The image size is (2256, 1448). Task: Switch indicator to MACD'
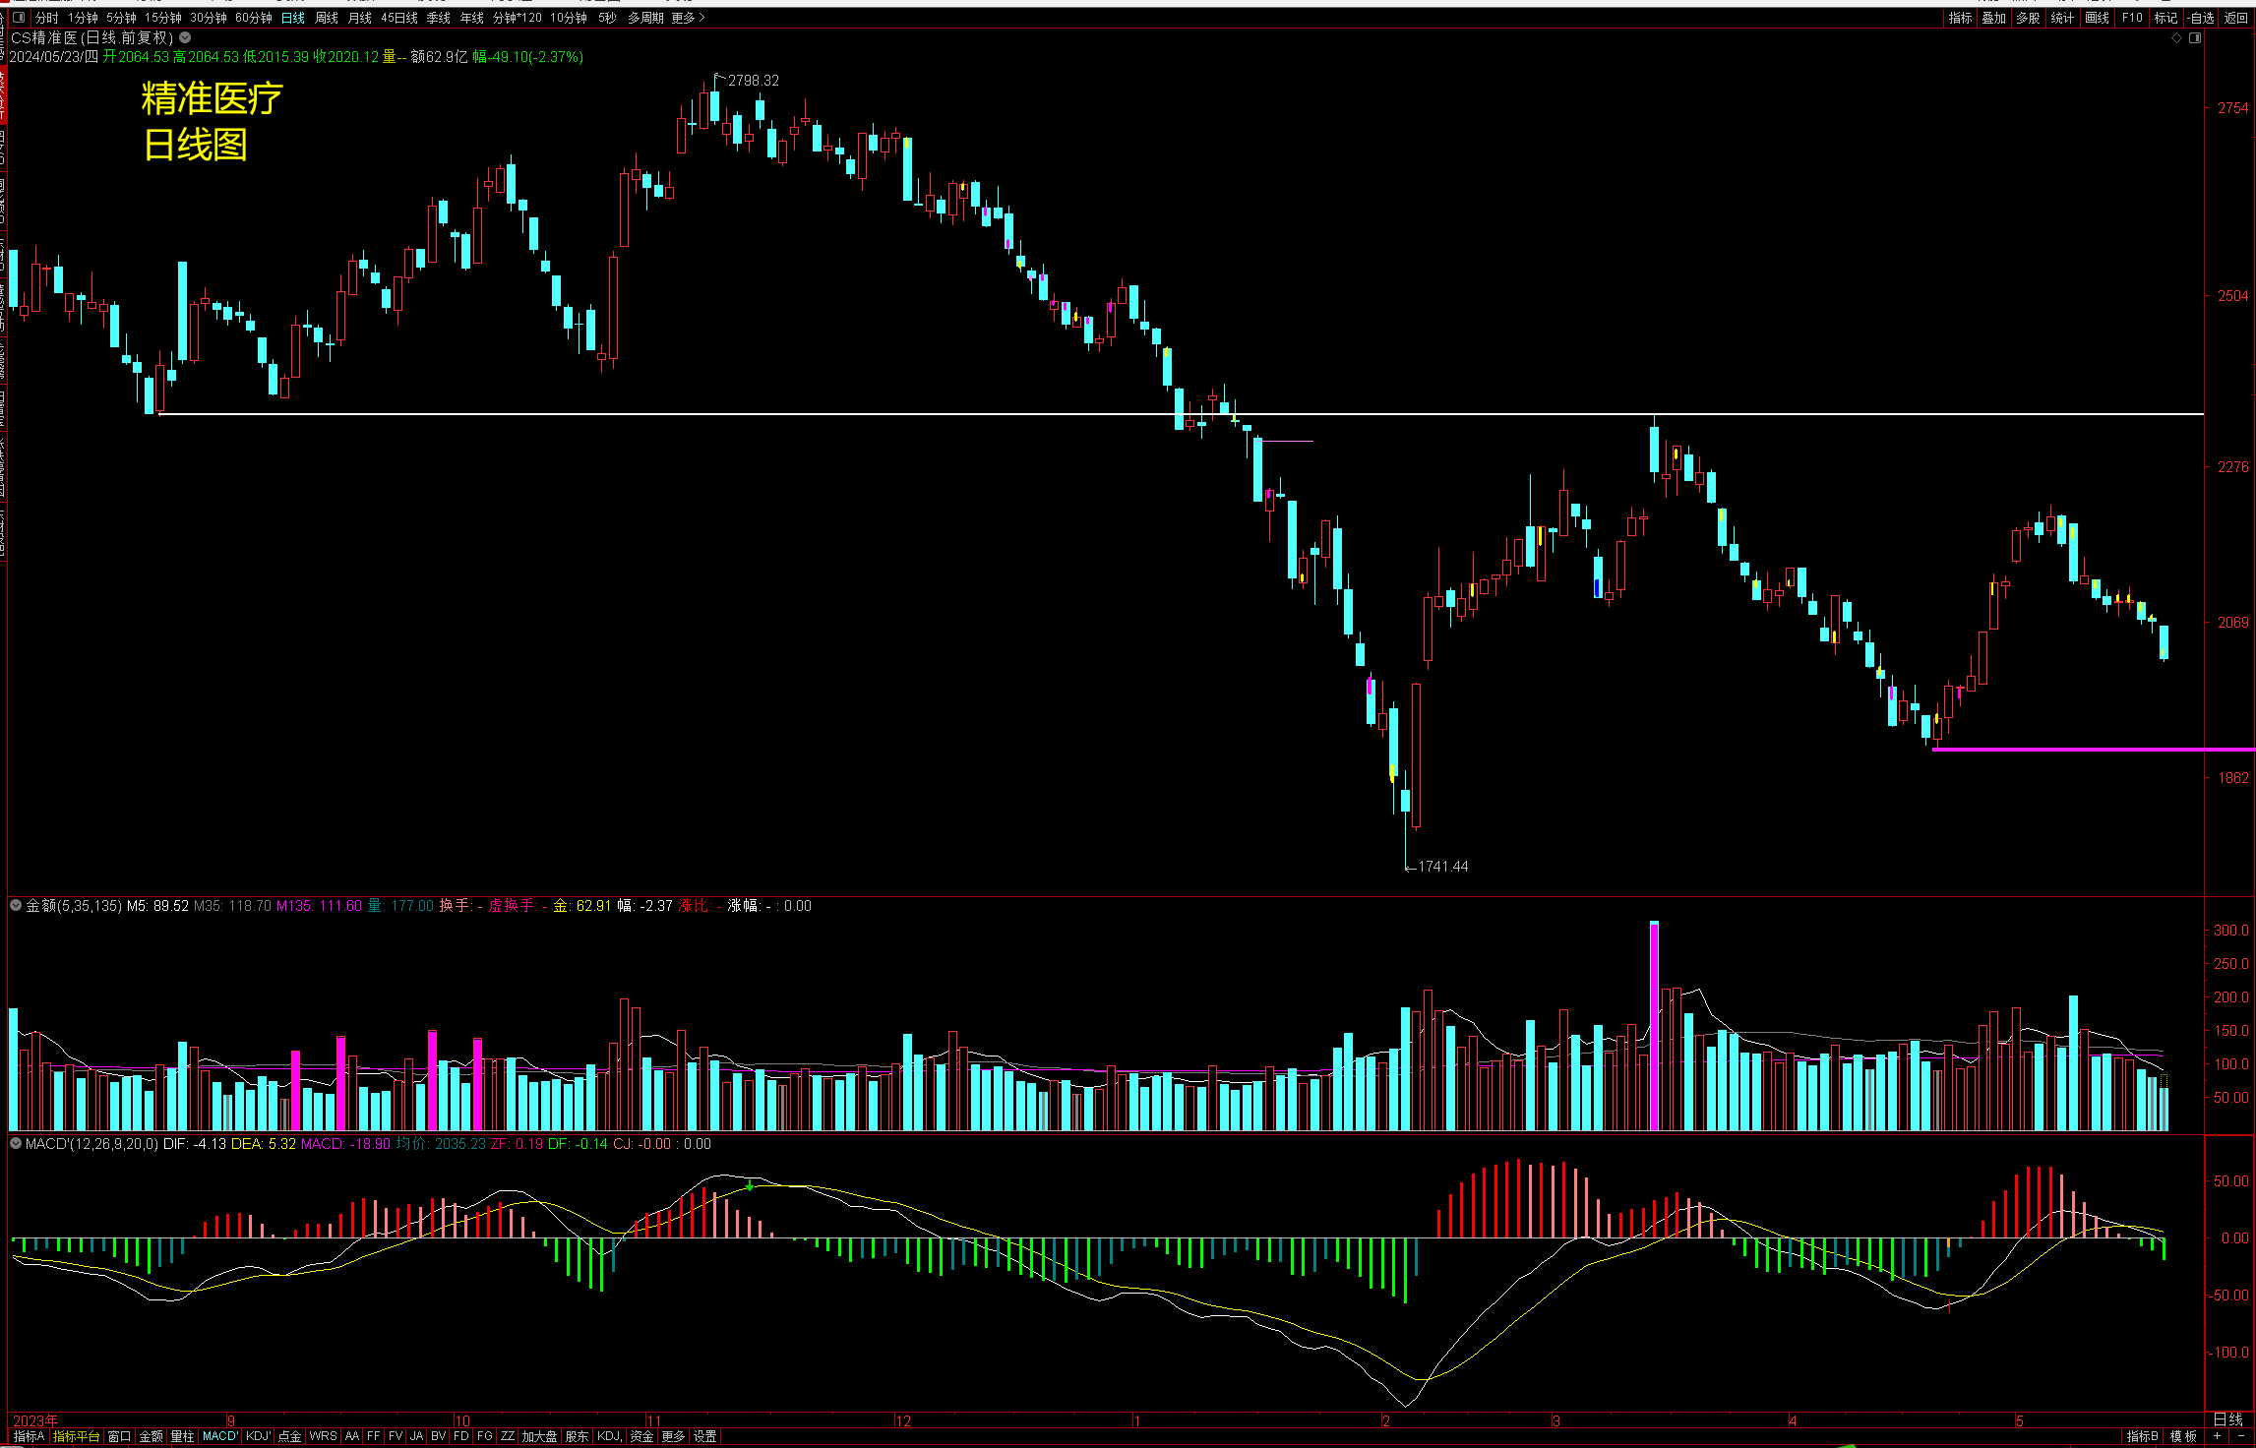coord(220,1436)
